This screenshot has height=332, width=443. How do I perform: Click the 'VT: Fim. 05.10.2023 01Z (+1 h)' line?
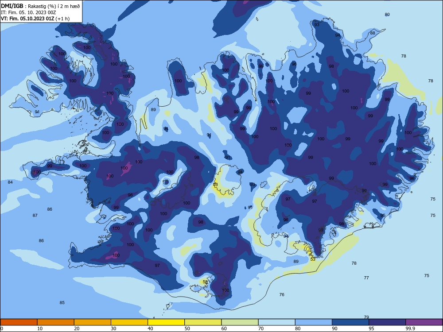pos(35,19)
